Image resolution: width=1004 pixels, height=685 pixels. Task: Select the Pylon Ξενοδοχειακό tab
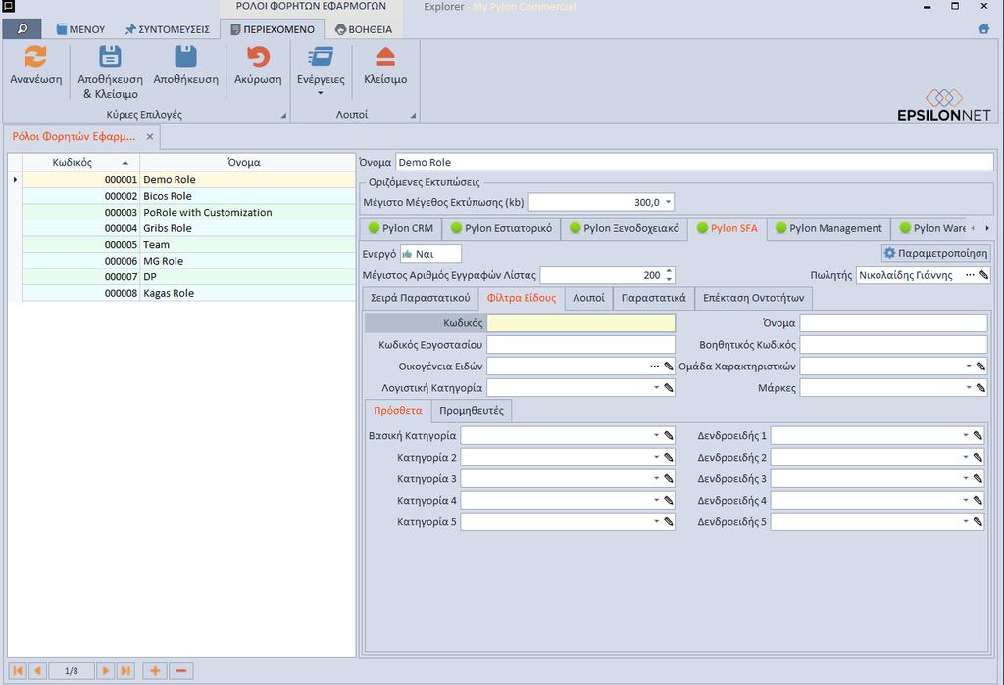625,228
